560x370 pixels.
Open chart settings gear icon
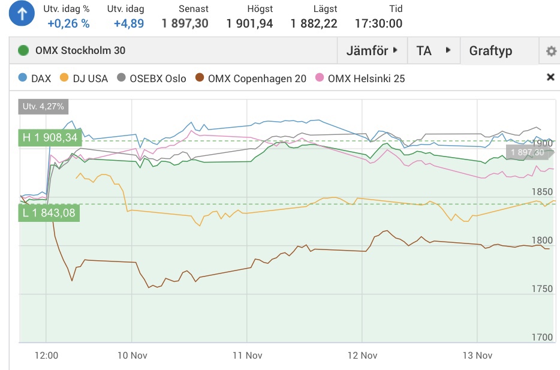point(551,51)
